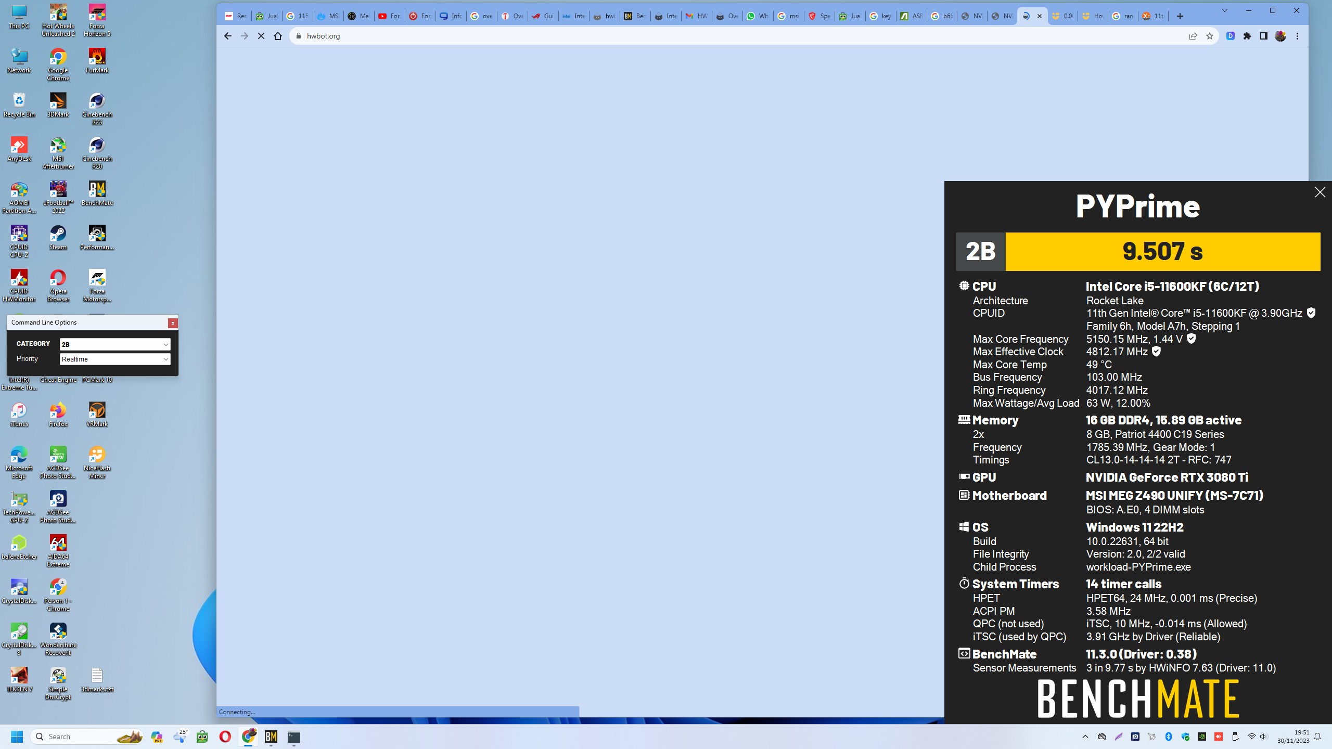Launch VRMark from the desktop
Image resolution: width=1332 pixels, height=749 pixels.
(97, 415)
